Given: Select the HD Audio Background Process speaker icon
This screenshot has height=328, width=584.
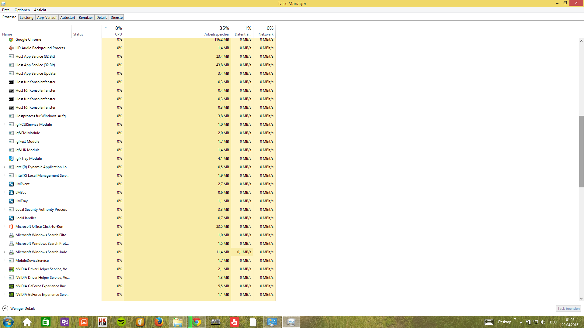Looking at the screenshot, I should click(x=11, y=48).
